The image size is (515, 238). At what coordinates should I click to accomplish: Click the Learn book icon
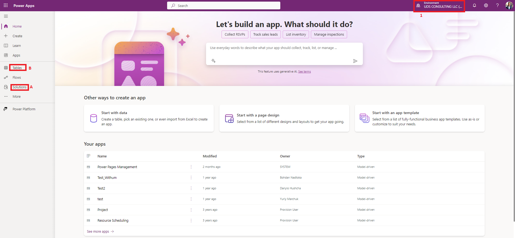point(6,46)
